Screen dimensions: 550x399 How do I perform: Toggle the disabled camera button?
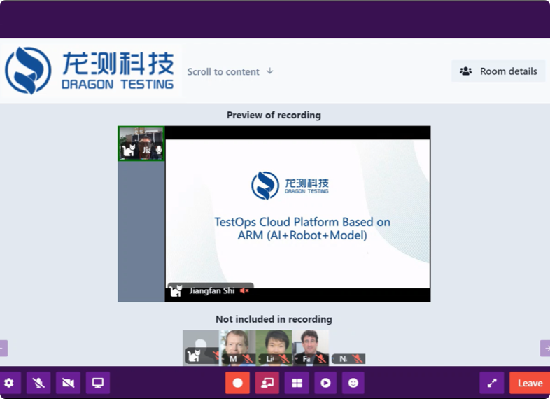click(68, 383)
